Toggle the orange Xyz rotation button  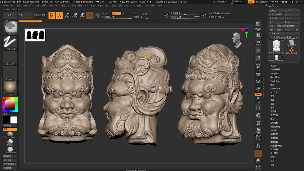(258, 95)
